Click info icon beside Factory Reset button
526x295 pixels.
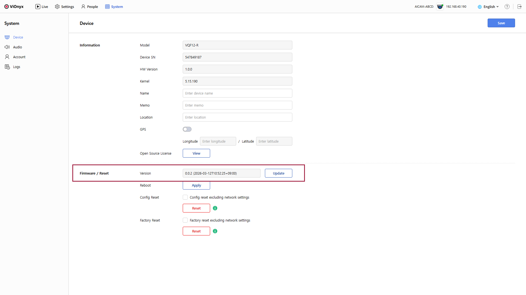[x=215, y=231]
